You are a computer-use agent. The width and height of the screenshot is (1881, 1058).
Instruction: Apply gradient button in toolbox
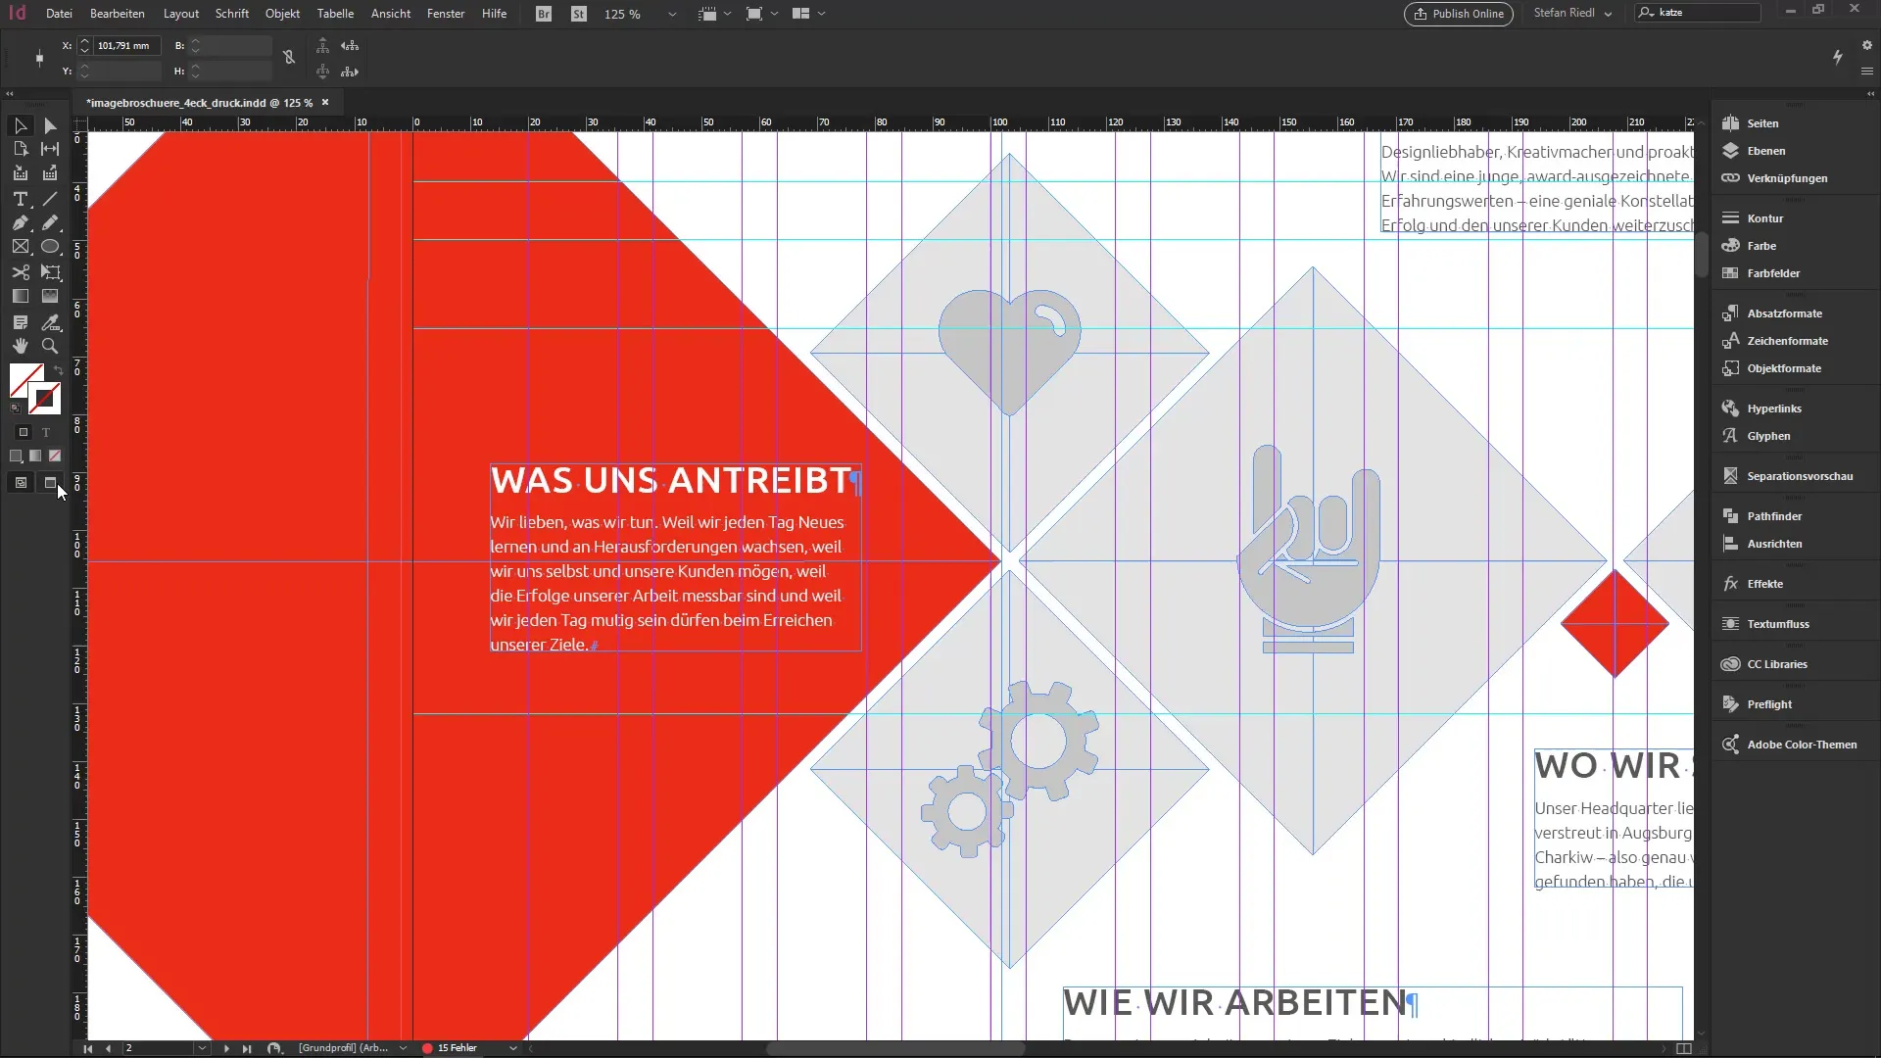tap(35, 456)
